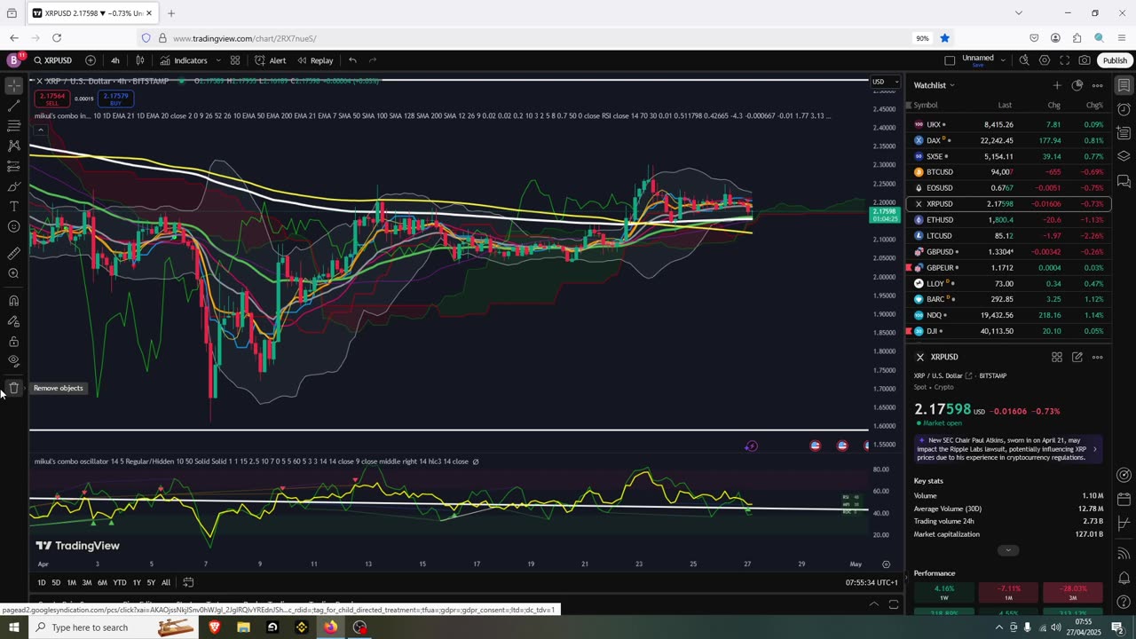Toggle hide all drawings eye icon
Screen dimensions: 1136x639
pyautogui.click(x=13, y=361)
